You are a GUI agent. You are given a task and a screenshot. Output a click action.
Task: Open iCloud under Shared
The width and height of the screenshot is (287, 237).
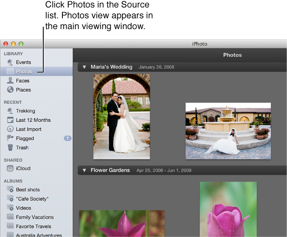[x=37, y=168]
